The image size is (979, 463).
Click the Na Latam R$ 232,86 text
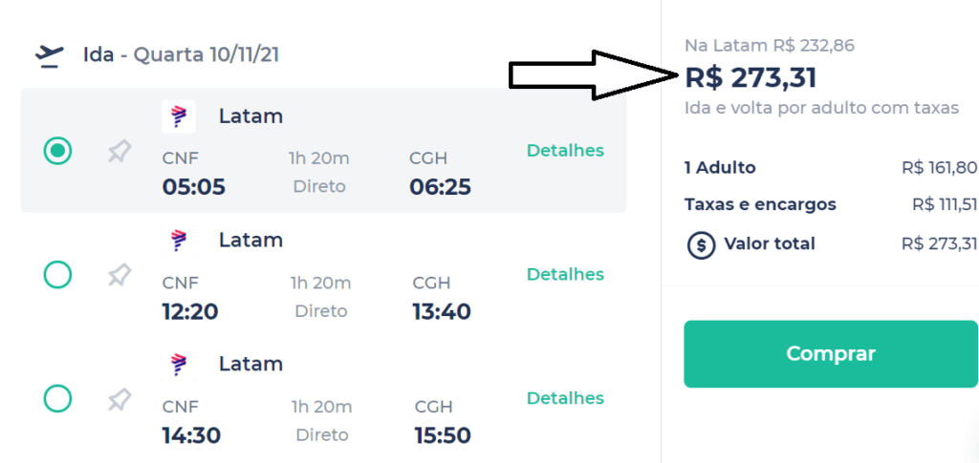(x=770, y=46)
